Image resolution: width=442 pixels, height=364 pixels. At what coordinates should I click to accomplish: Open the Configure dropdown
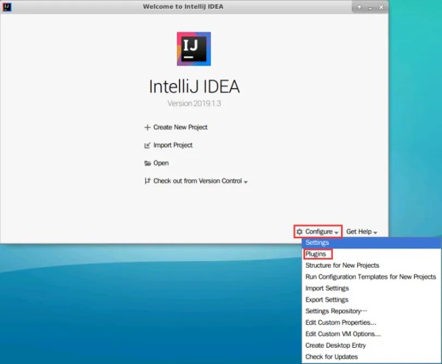318,232
